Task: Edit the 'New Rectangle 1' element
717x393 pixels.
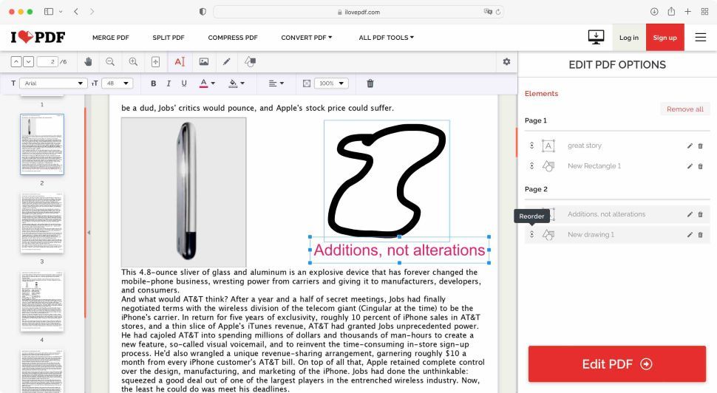Action: tap(690, 166)
